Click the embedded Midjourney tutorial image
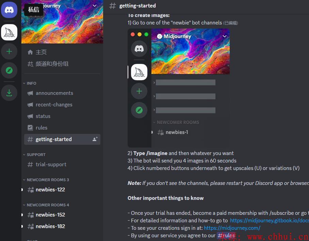 coord(179,88)
